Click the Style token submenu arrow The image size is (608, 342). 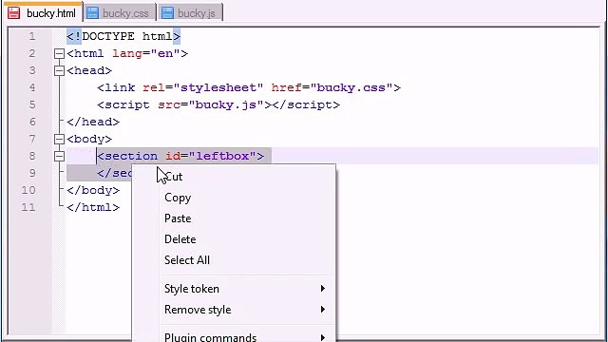click(x=323, y=289)
